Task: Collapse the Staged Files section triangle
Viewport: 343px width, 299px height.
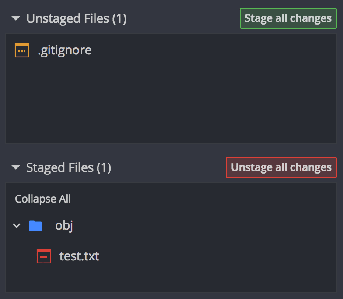Action: pos(16,167)
